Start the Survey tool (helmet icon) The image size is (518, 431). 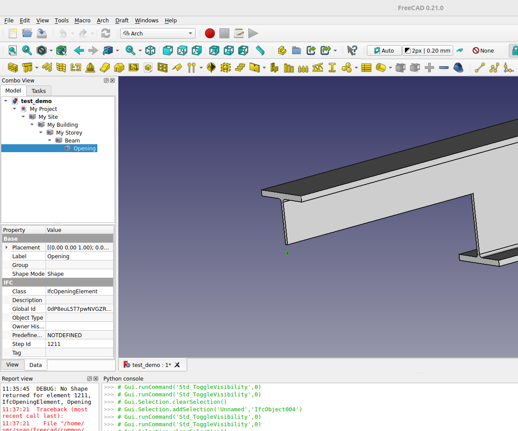pyautogui.click(x=458, y=68)
